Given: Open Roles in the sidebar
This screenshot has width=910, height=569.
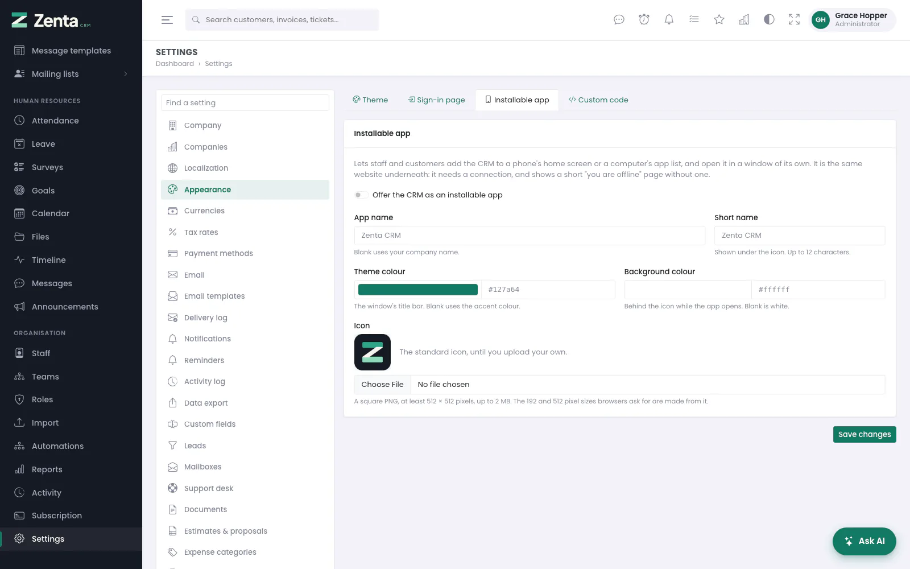Looking at the screenshot, I should click(71, 399).
